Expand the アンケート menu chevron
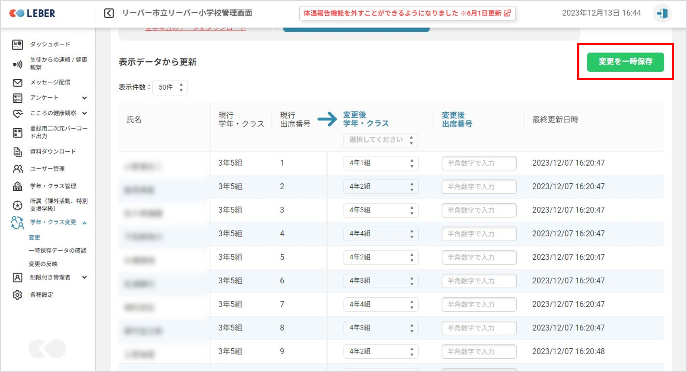Screen dimensions: 687x372 tap(84, 98)
